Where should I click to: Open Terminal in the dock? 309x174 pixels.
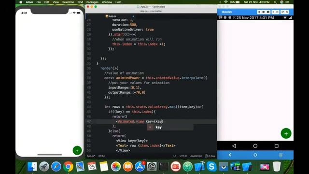[164, 166]
